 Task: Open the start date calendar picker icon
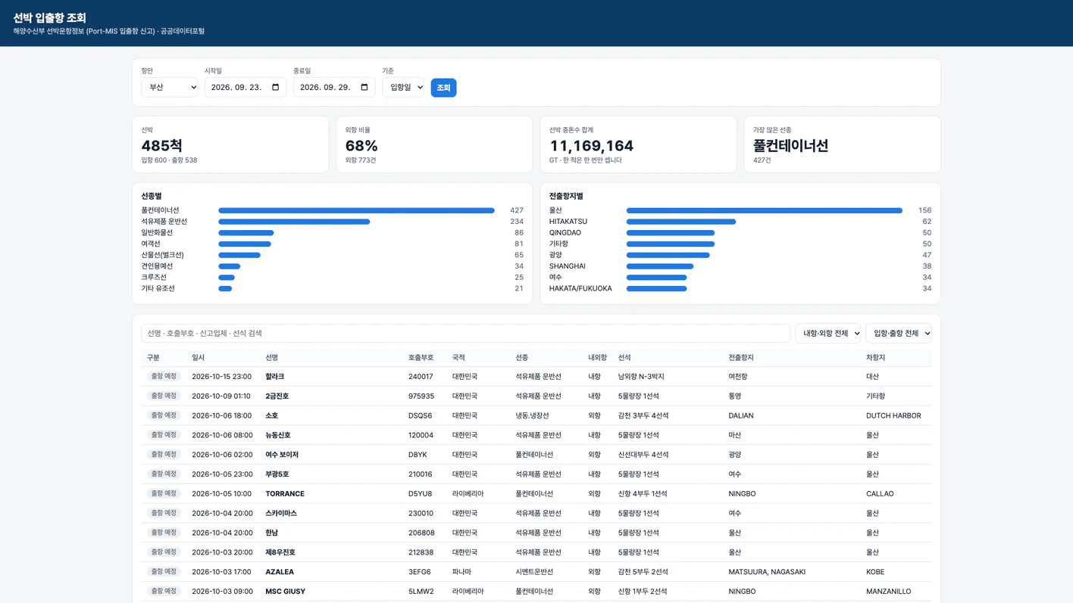[x=275, y=88]
